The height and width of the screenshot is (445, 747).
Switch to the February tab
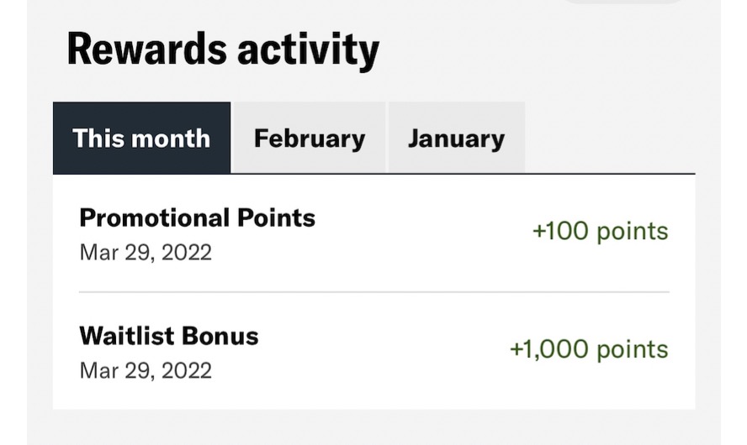coord(309,138)
